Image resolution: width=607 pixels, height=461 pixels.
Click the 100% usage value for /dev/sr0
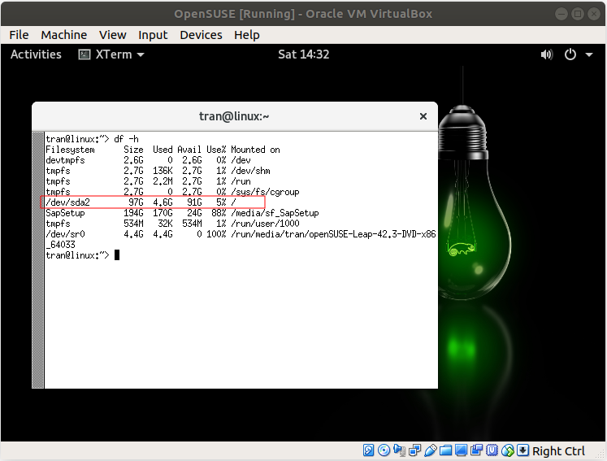pyautogui.click(x=216, y=234)
